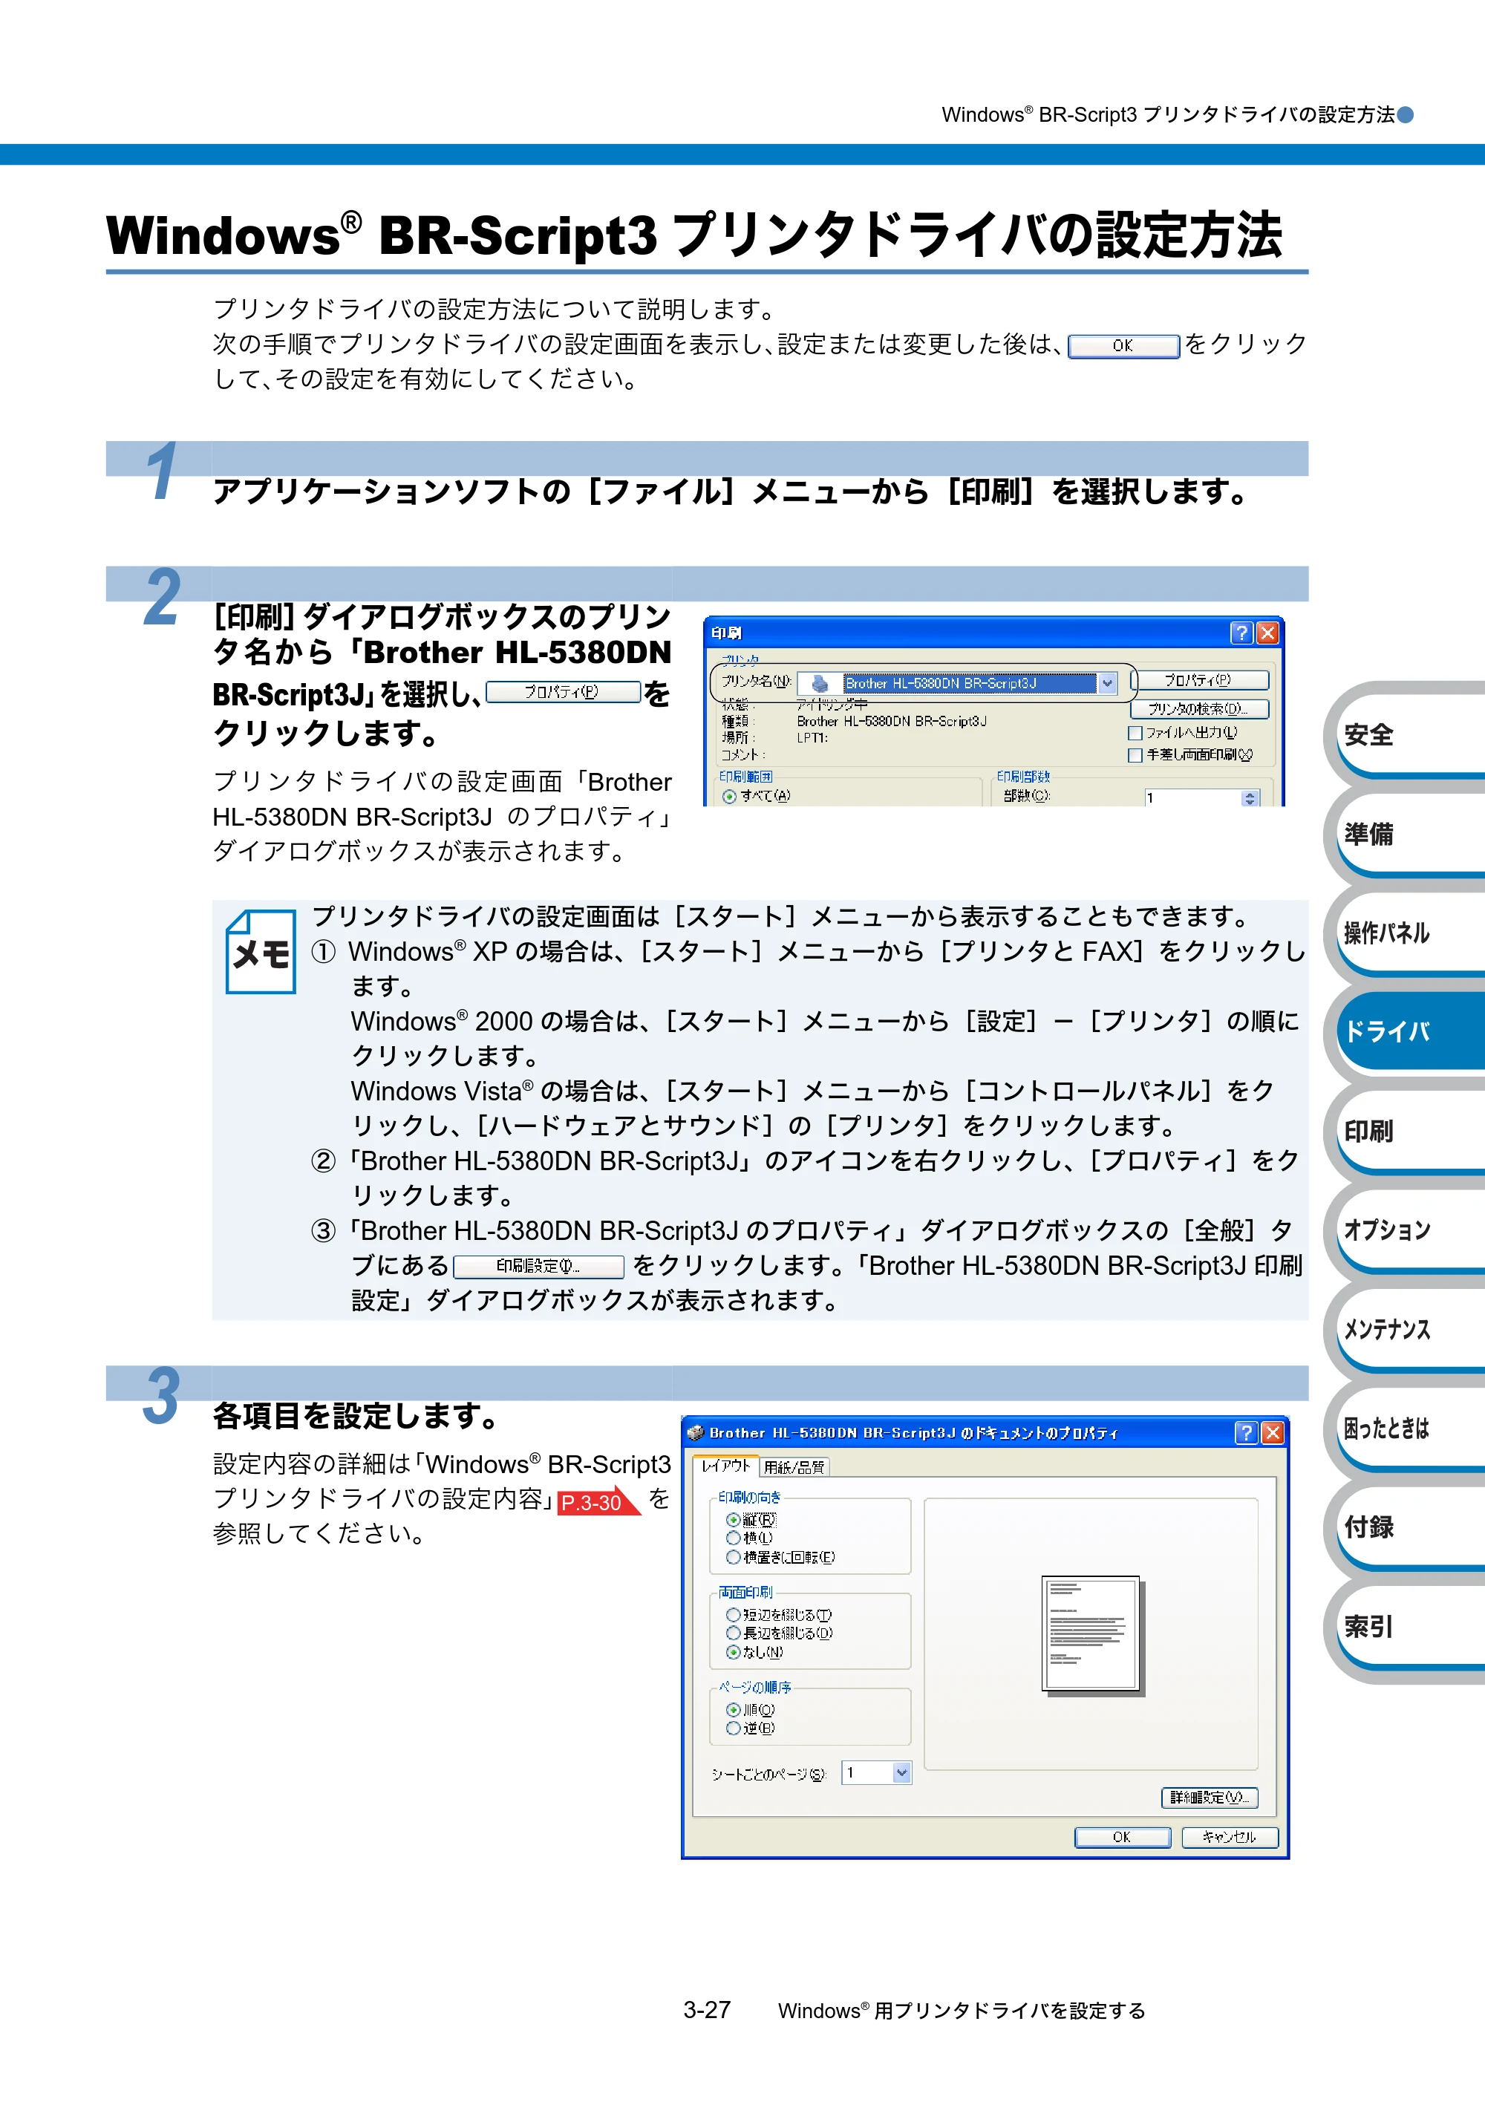Click the printer icon beside the Brother HL-5380DN name field
This screenshot has height=2102, width=1485.
coord(820,683)
